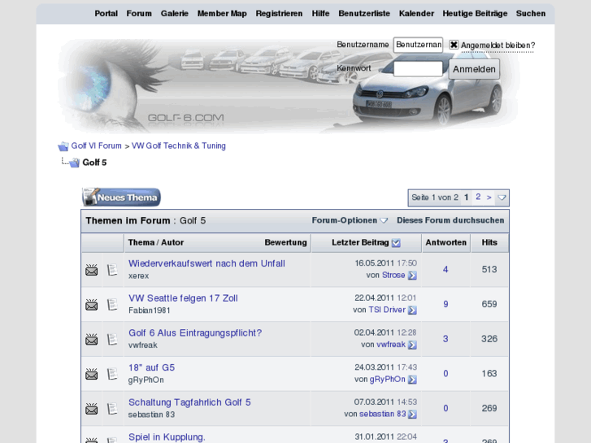591x443 pixels.
Task: Go to page 2 of the thread list
Action: 478,198
